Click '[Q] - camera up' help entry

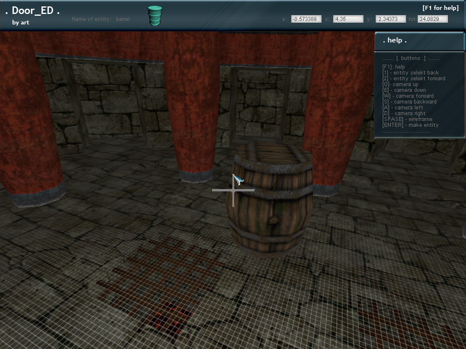pos(400,84)
